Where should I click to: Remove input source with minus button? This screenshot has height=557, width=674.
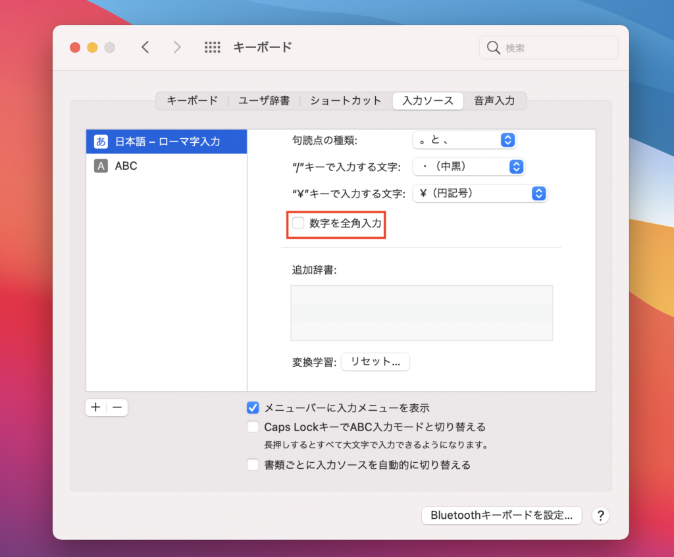click(117, 407)
